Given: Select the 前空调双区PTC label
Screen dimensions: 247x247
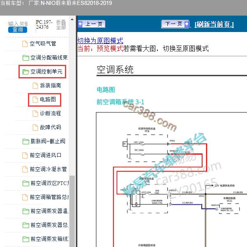Looking at the screenshot, I should (50, 183).
